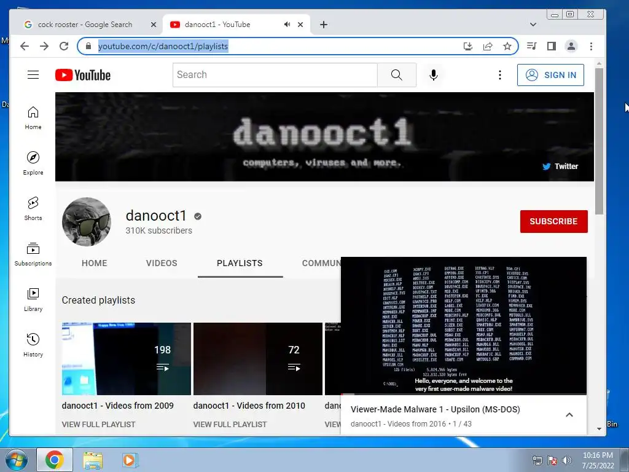Switch to cock rooster Google Search tab
Image resolution: width=629 pixels, height=472 pixels.
85,25
